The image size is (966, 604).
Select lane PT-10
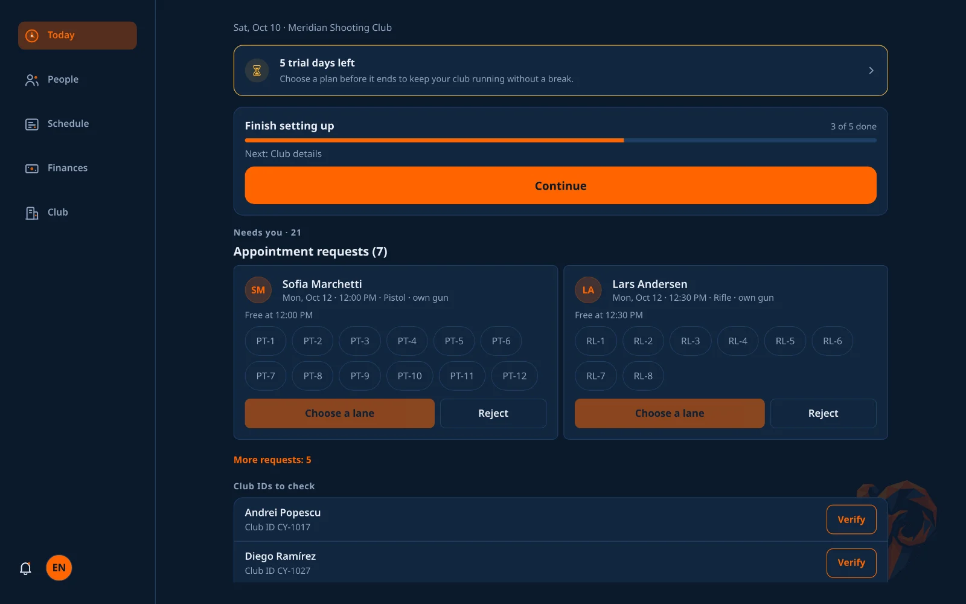[x=409, y=376]
